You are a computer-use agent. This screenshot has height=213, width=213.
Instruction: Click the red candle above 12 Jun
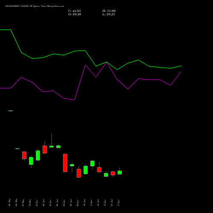coord(99,170)
